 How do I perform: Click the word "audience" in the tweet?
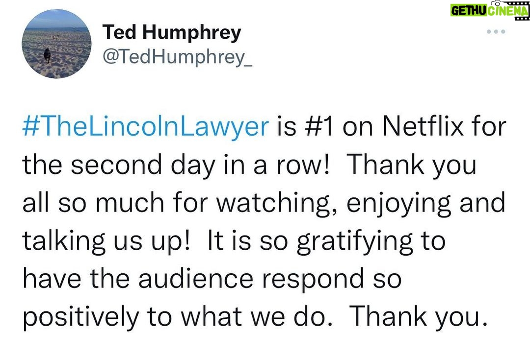pyautogui.click(x=195, y=279)
